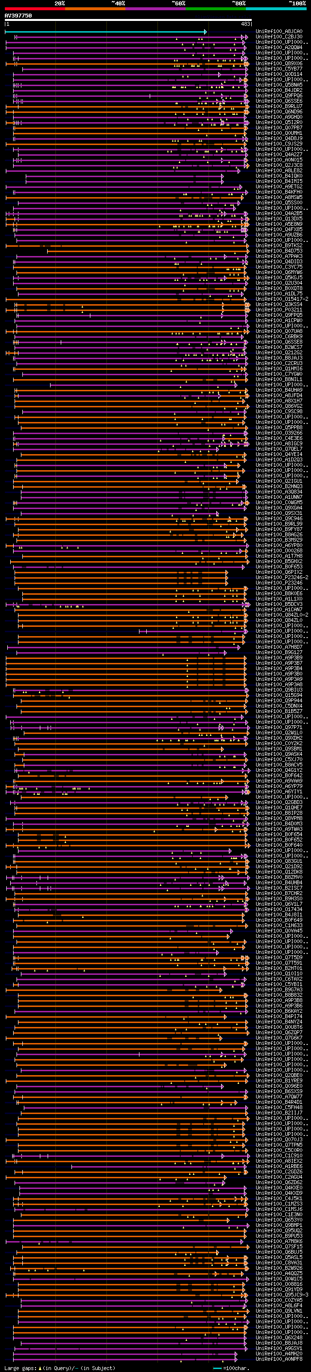This screenshot has width=311, height=1372.
Task: Click hit label UniRef100_Q070J3
Action: pyautogui.click(x=279, y=1140)
